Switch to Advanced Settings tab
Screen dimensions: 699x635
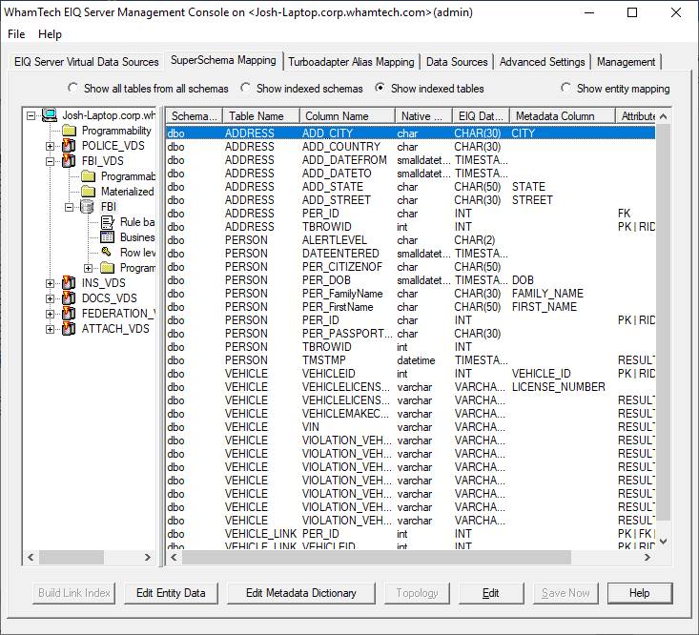(x=542, y=62)
